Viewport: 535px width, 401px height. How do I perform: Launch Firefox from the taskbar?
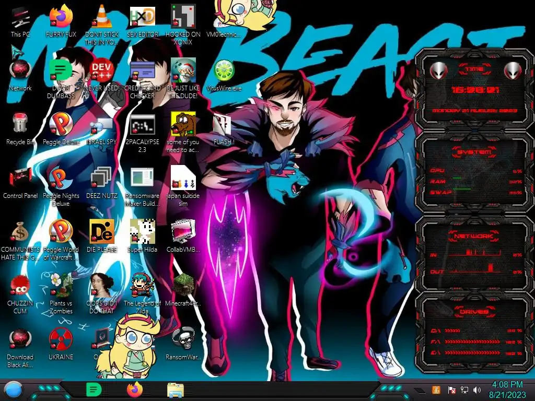134,390
